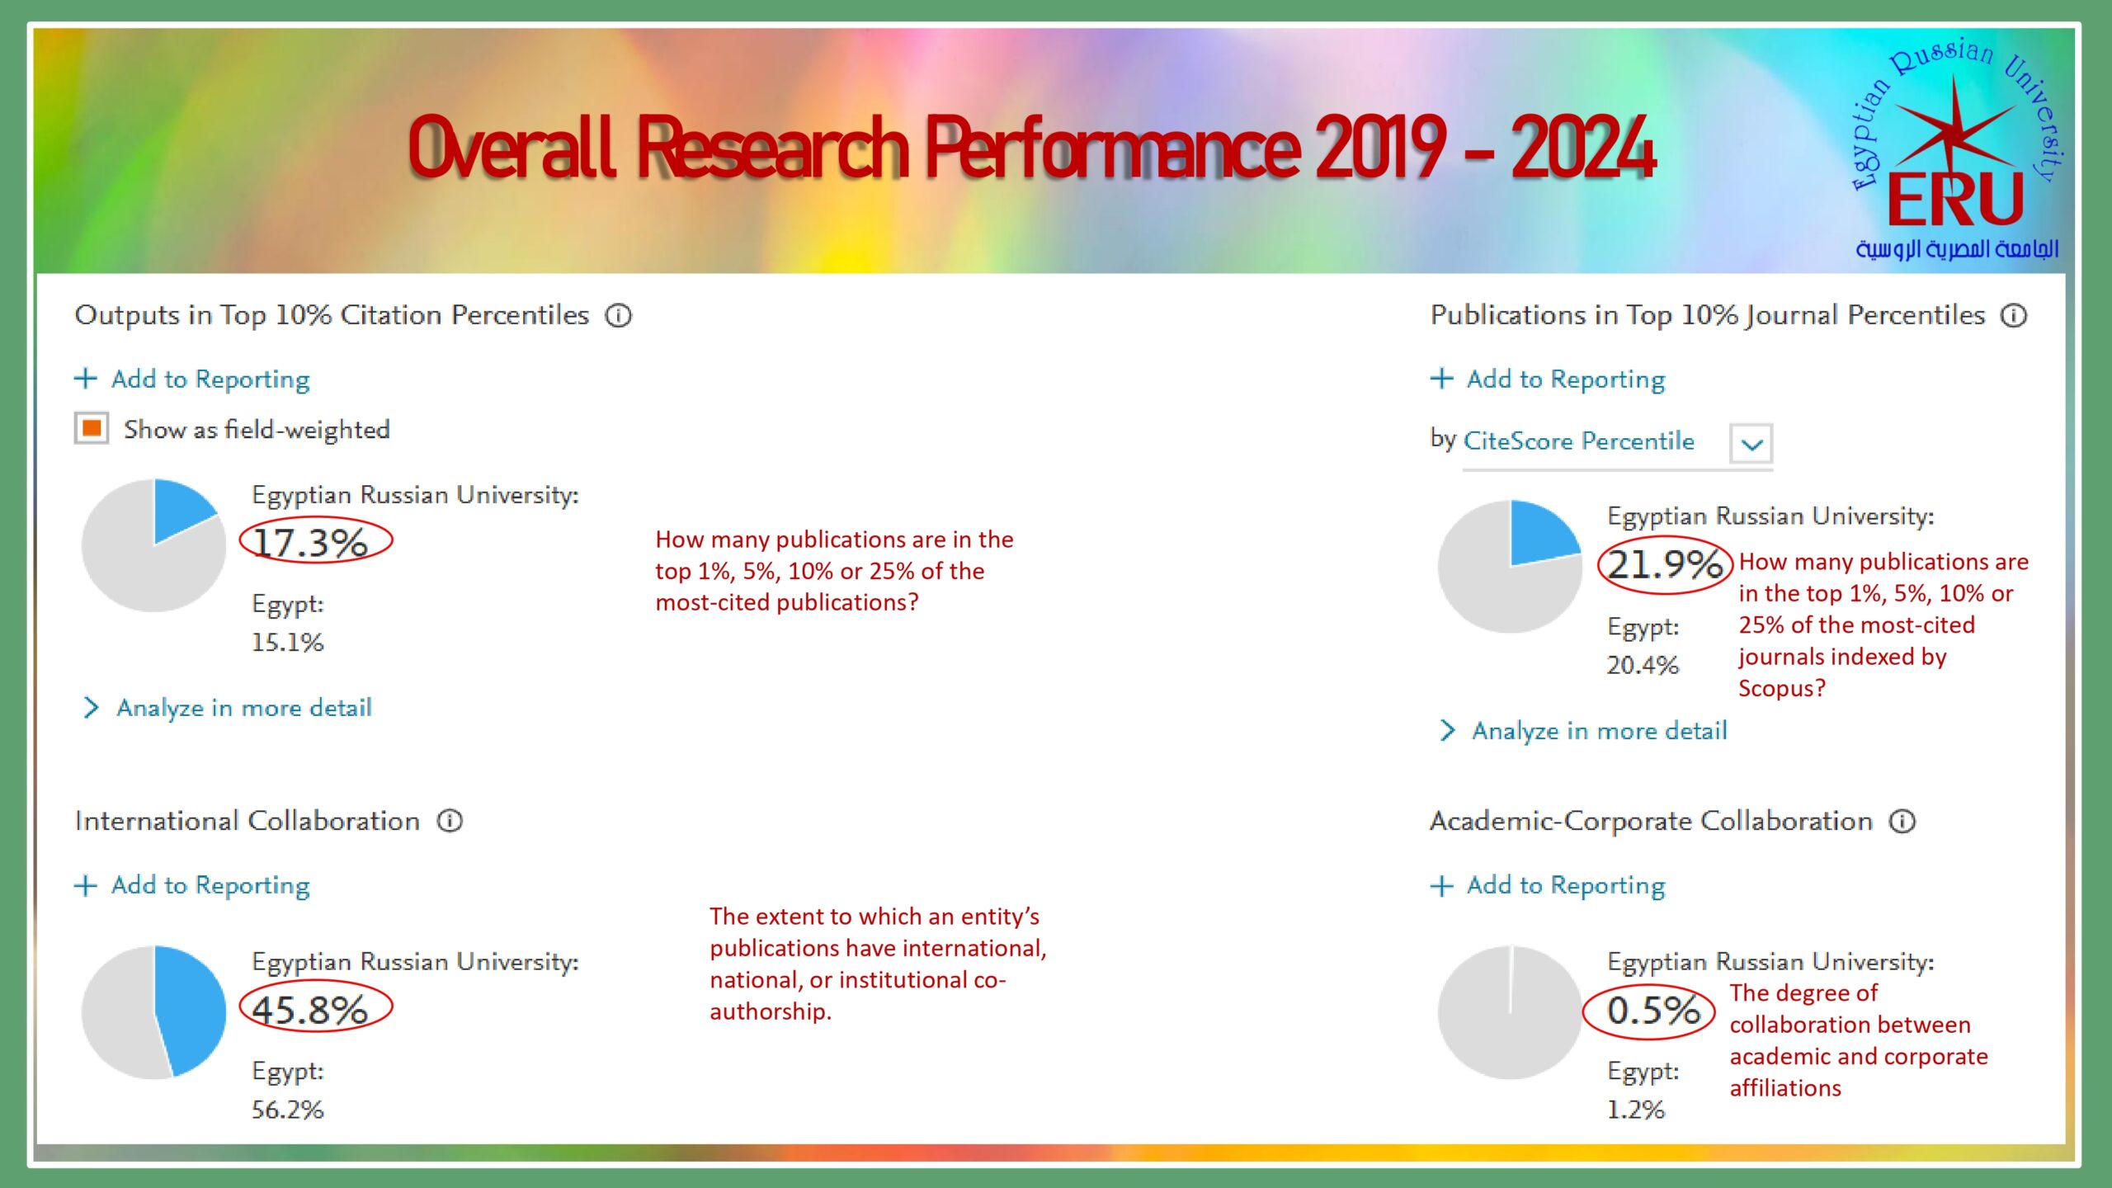Click the Citation Percentiles pie chart

[x=153, y=545]
